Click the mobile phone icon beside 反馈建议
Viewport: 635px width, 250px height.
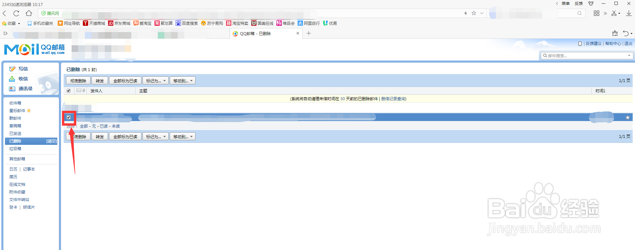tap(580, 44)
